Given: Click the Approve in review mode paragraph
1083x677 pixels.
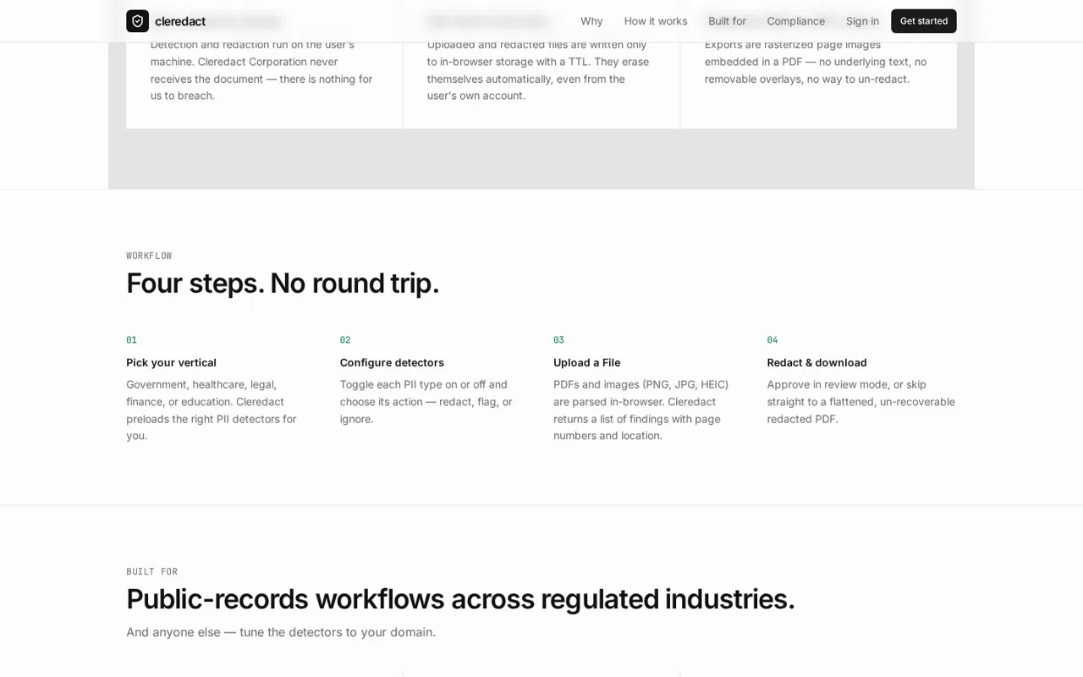Looking at the screenshot, I should (x=861, y=401).
